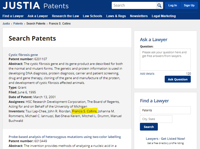This screenshot has width=200, height=149.
Task: Click the header Search input field
Action: tap(134, 5)
